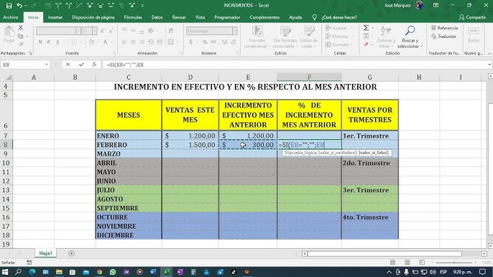Click the AutoSum sigma icon
This screenshot has width=493, height=277.
coord(366,28)
